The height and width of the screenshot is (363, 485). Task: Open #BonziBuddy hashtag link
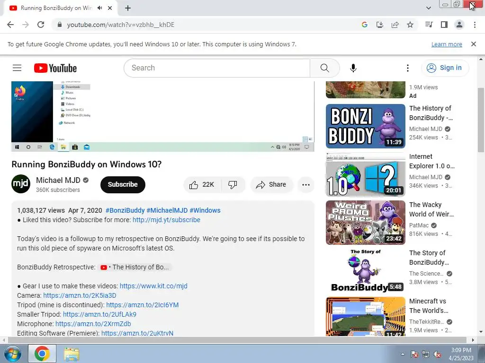pyautogui.click(x=125, y=210)
